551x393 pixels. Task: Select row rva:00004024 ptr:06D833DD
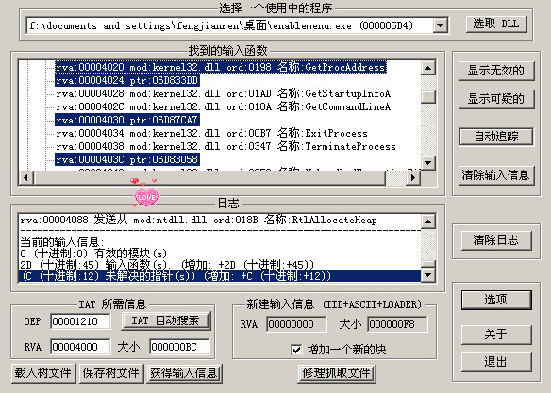tap(127, 80)
